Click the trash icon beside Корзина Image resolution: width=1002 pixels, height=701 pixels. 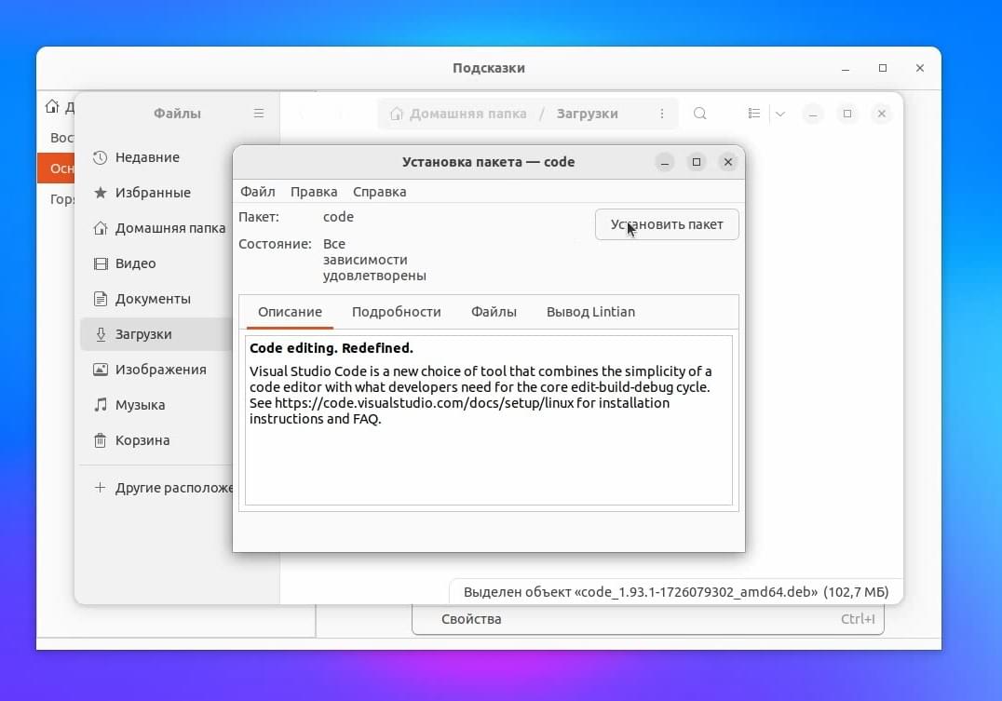[100, 440]
